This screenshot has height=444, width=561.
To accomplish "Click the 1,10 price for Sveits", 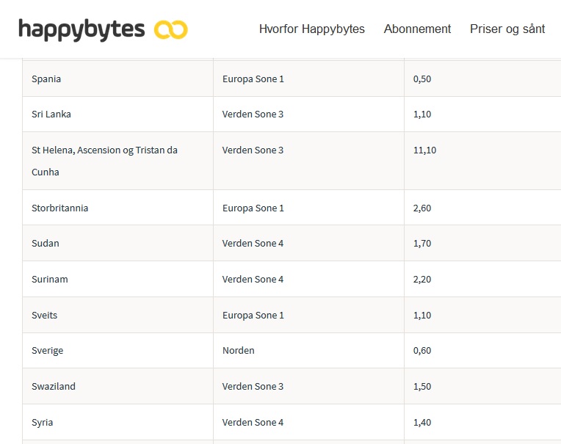I will coord(422,316).
